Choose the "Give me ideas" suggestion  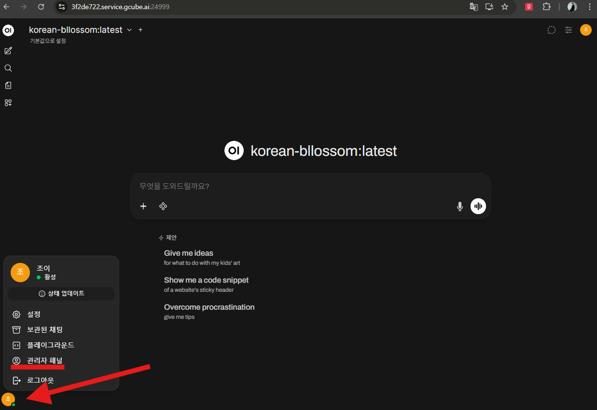[x=189, y=253]
